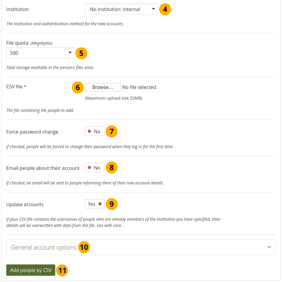Click callout badge number 10

click(84, 247)
